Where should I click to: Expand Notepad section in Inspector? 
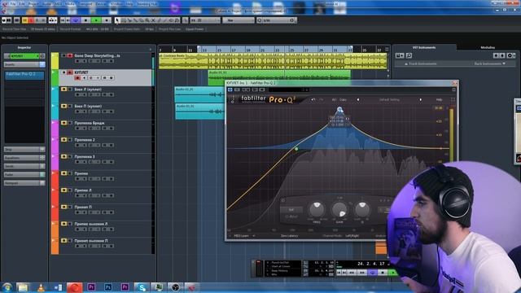[24, 183]
